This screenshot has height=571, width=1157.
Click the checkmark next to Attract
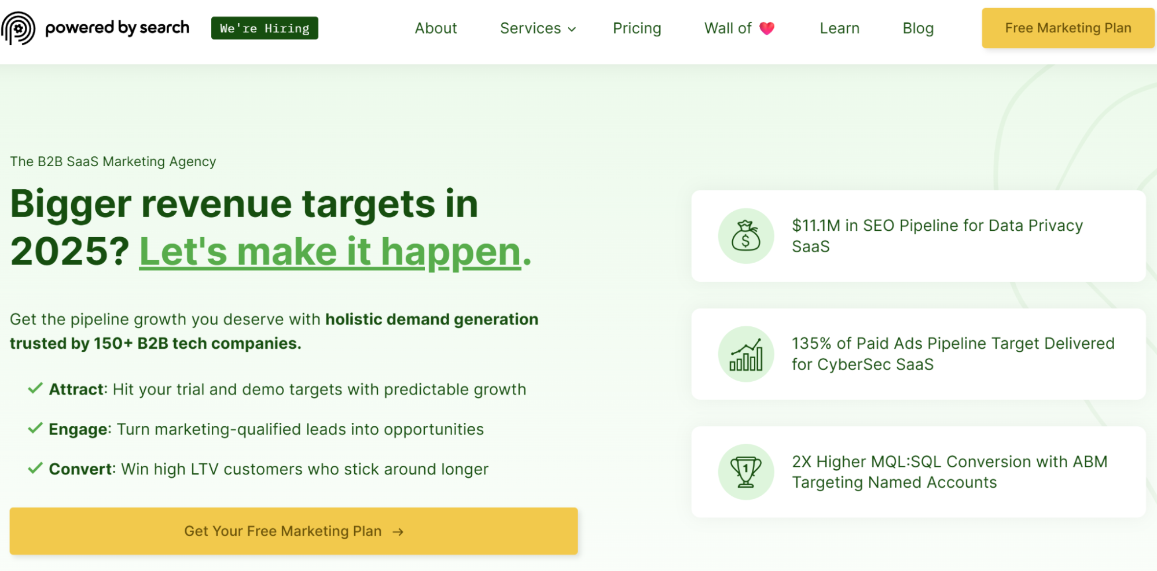point(35,388)
